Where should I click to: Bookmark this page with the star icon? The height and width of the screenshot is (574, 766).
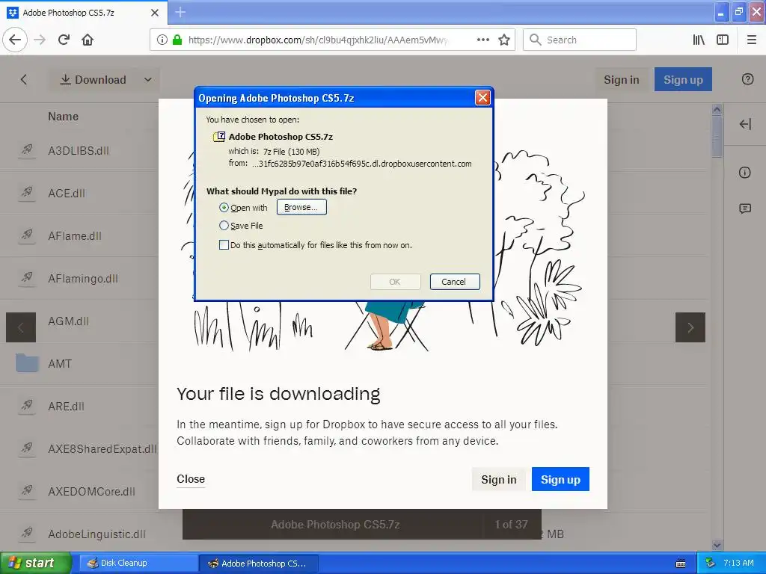(x=504, y=40)
